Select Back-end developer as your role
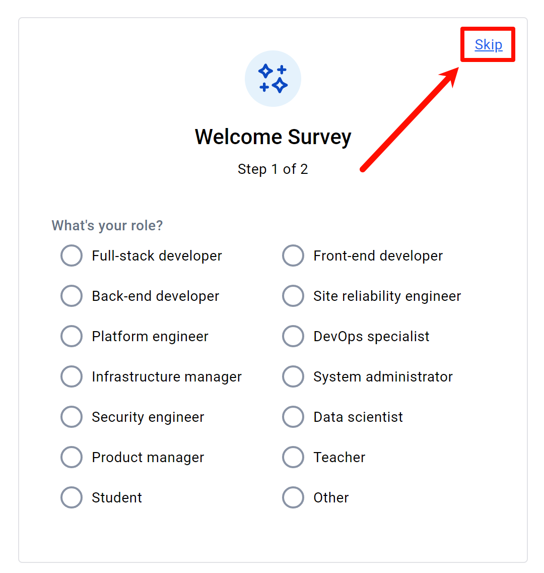The width and height of the screenshot is (544, 573). pyautogui.click(x=72, y=296)
